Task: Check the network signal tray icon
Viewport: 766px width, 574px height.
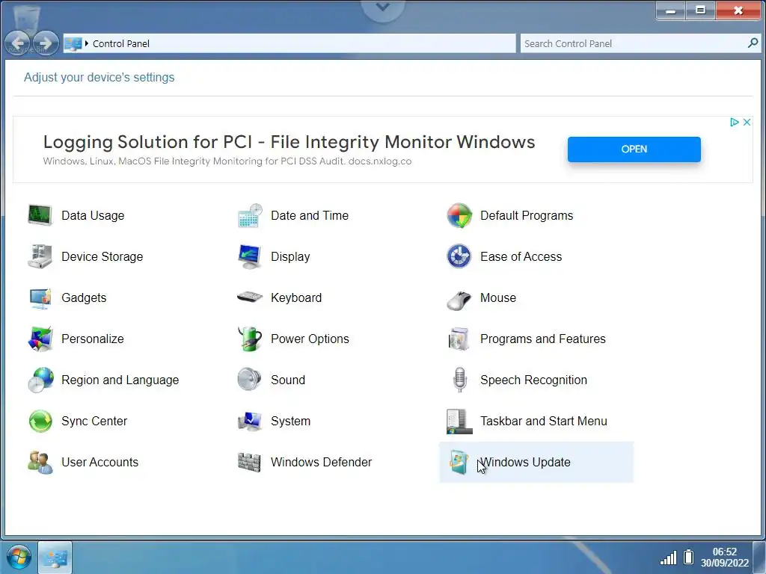Action: [x=668, y=558]
